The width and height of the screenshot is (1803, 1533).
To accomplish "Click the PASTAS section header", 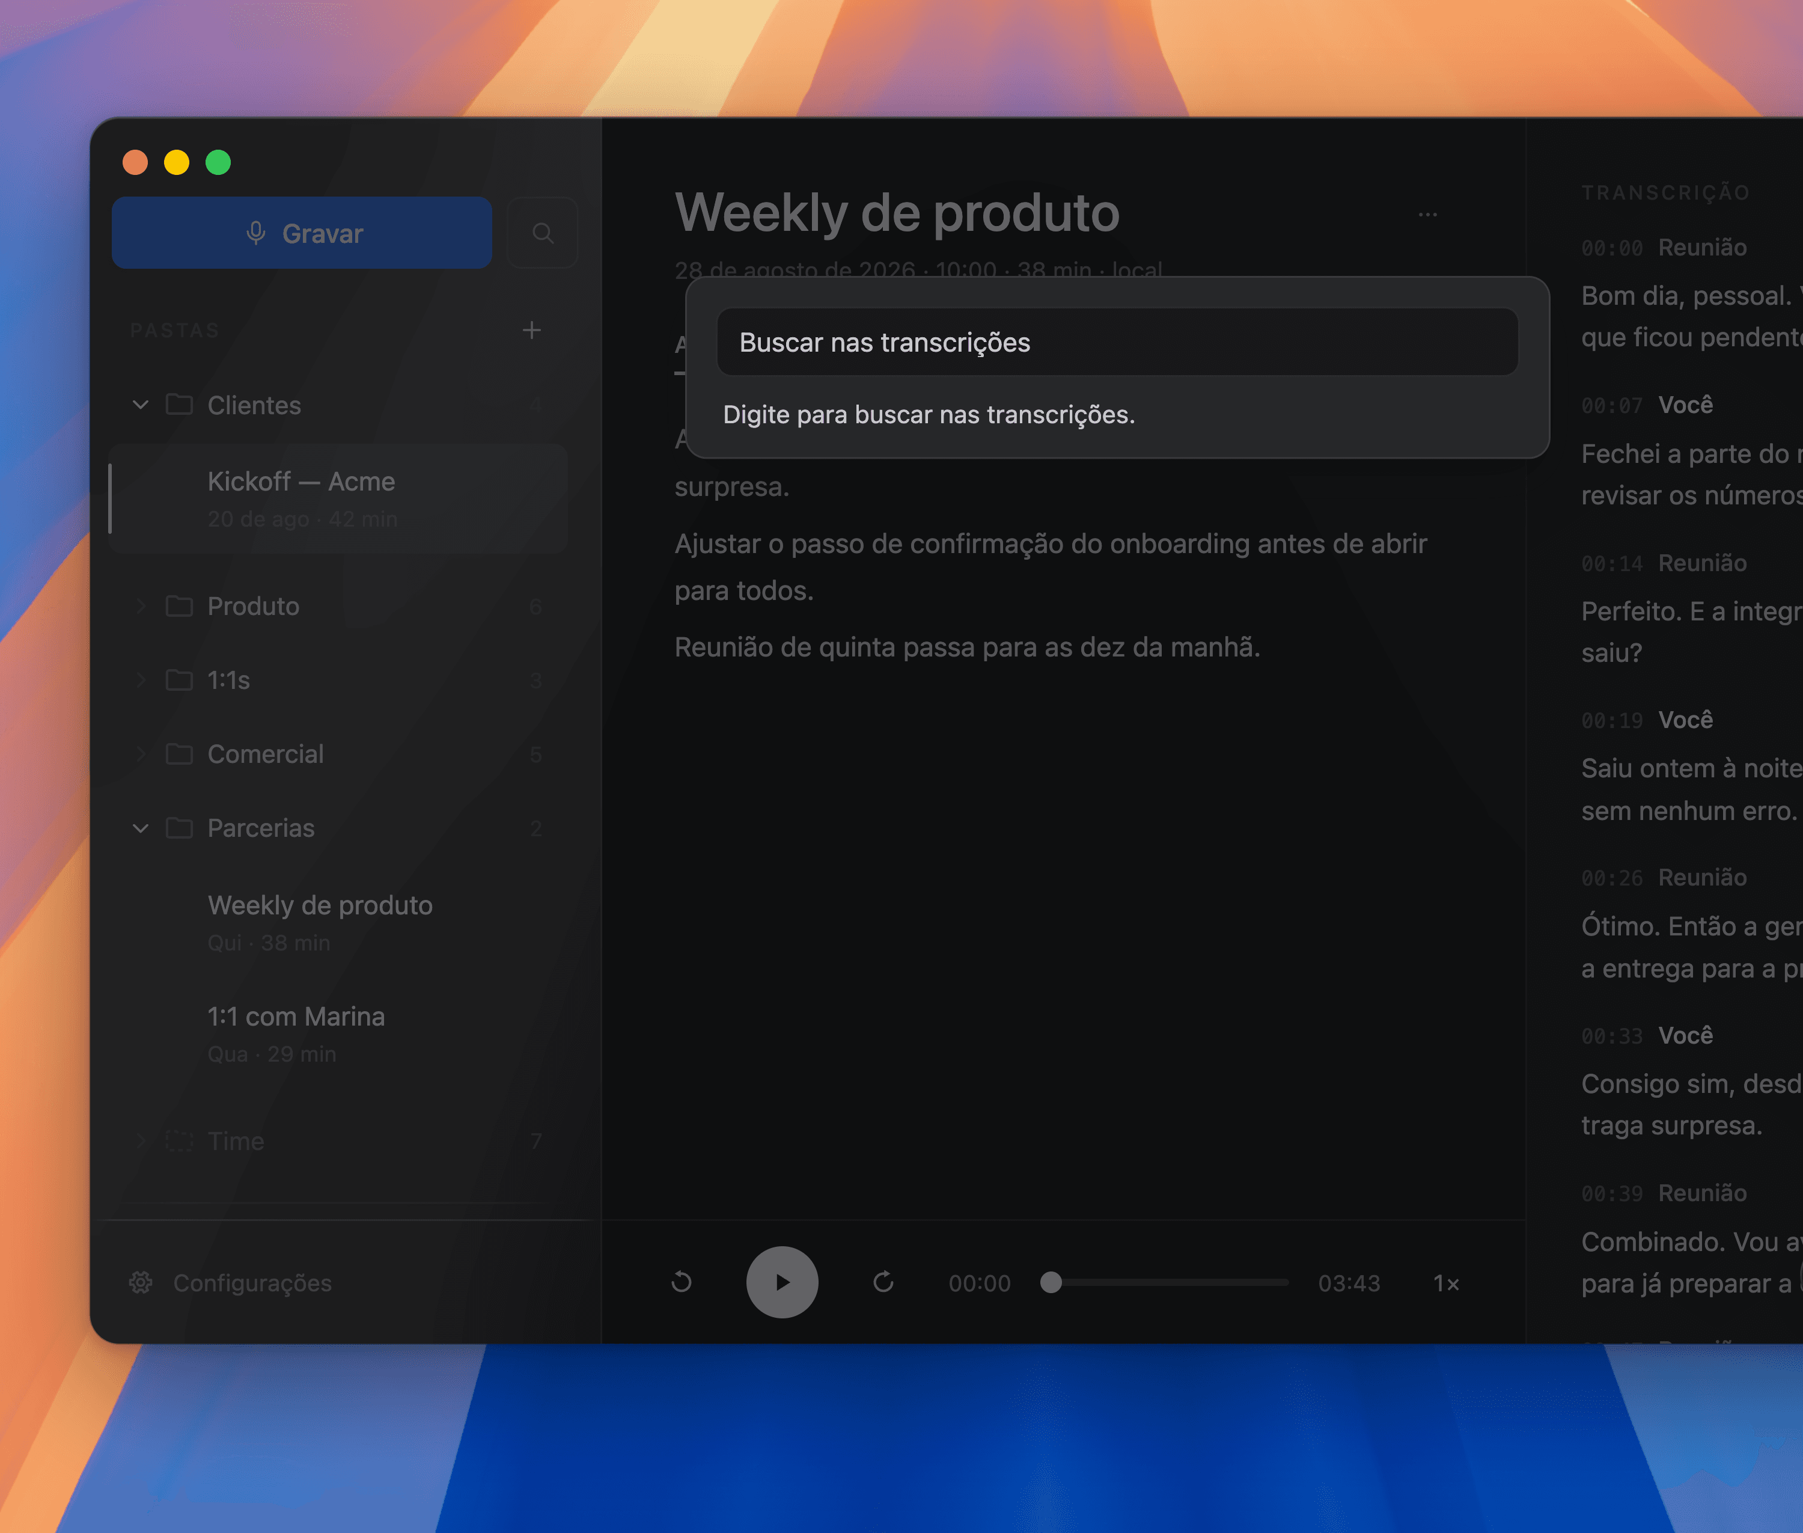I will (x=175, y=330).
